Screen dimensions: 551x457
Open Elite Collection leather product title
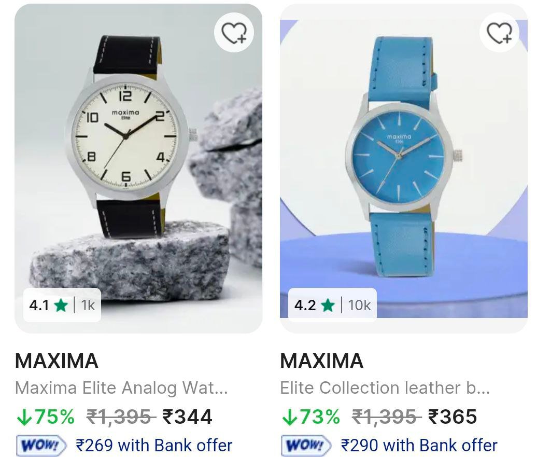[385, 388]
